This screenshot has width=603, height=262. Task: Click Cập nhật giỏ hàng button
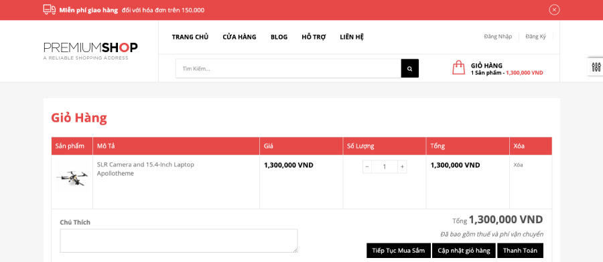point(464,251)
